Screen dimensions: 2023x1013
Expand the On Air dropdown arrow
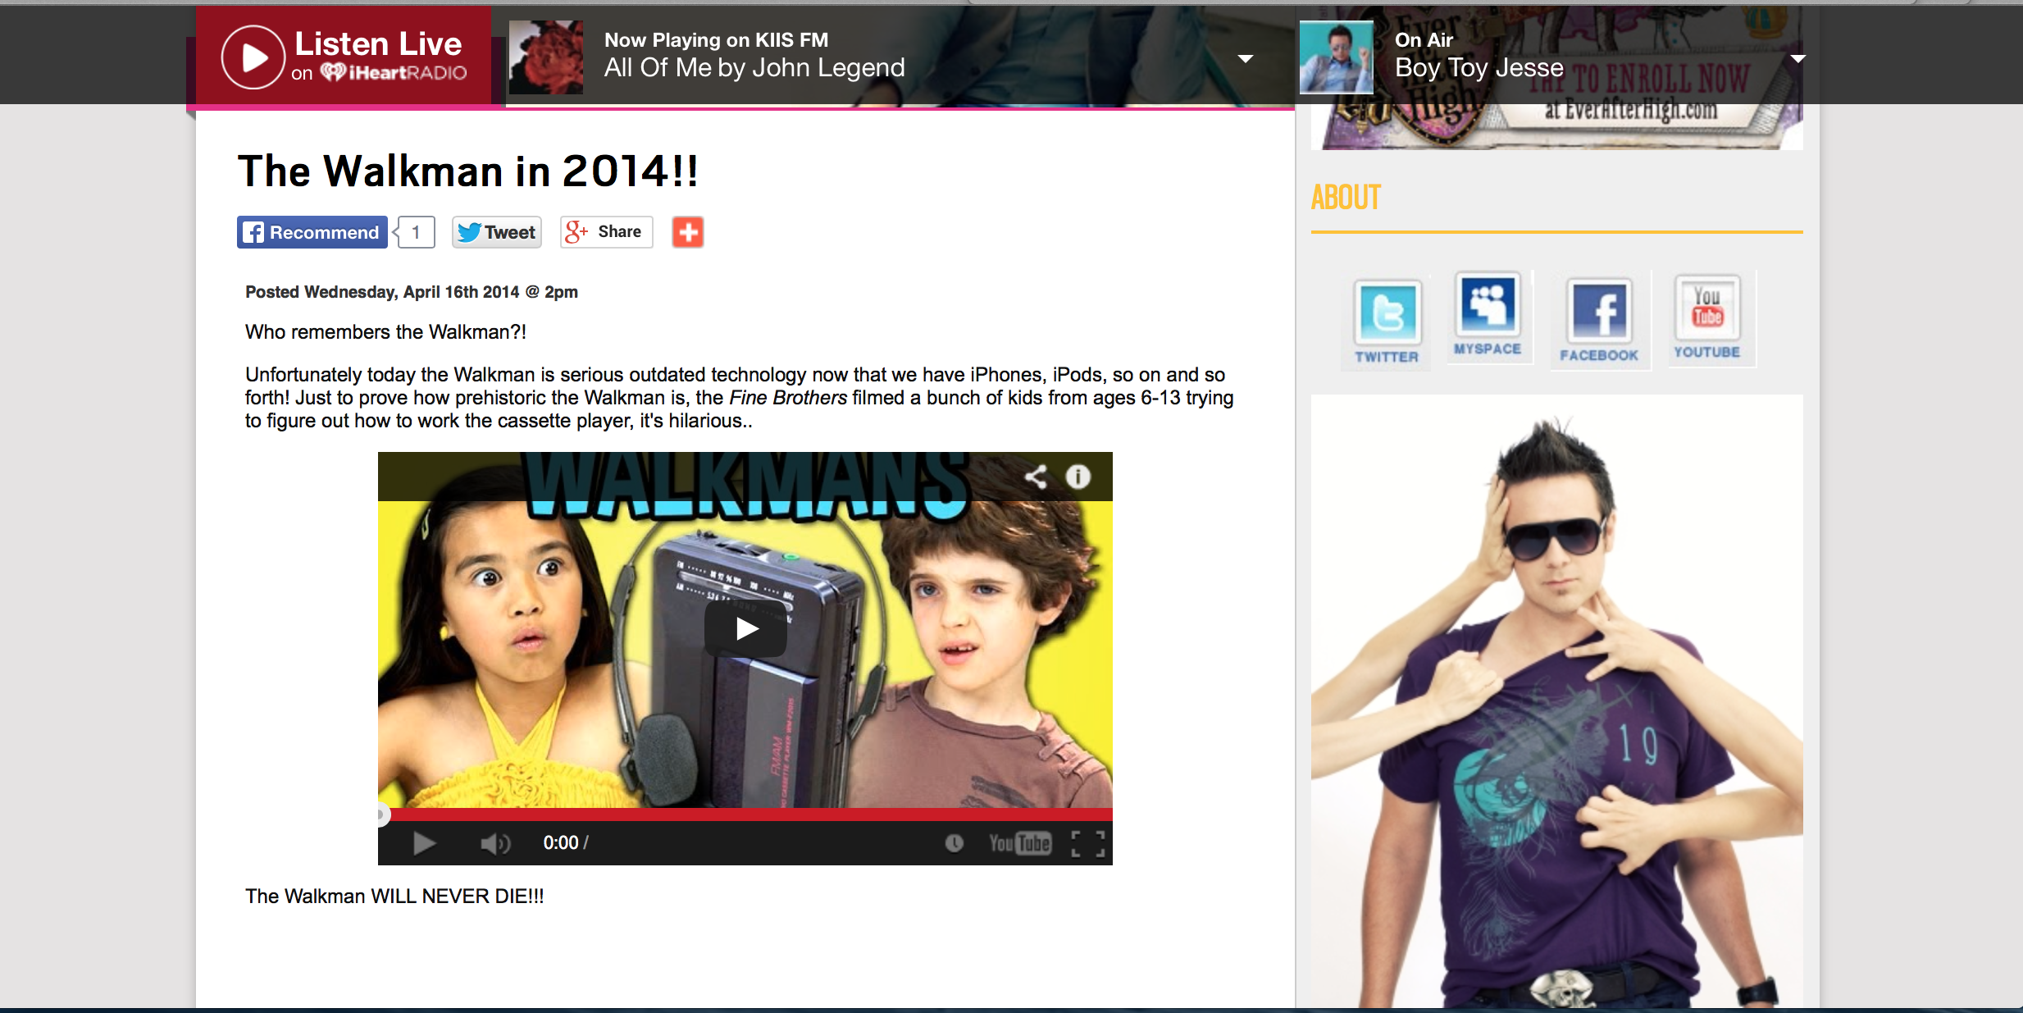tap(1797, 59)
